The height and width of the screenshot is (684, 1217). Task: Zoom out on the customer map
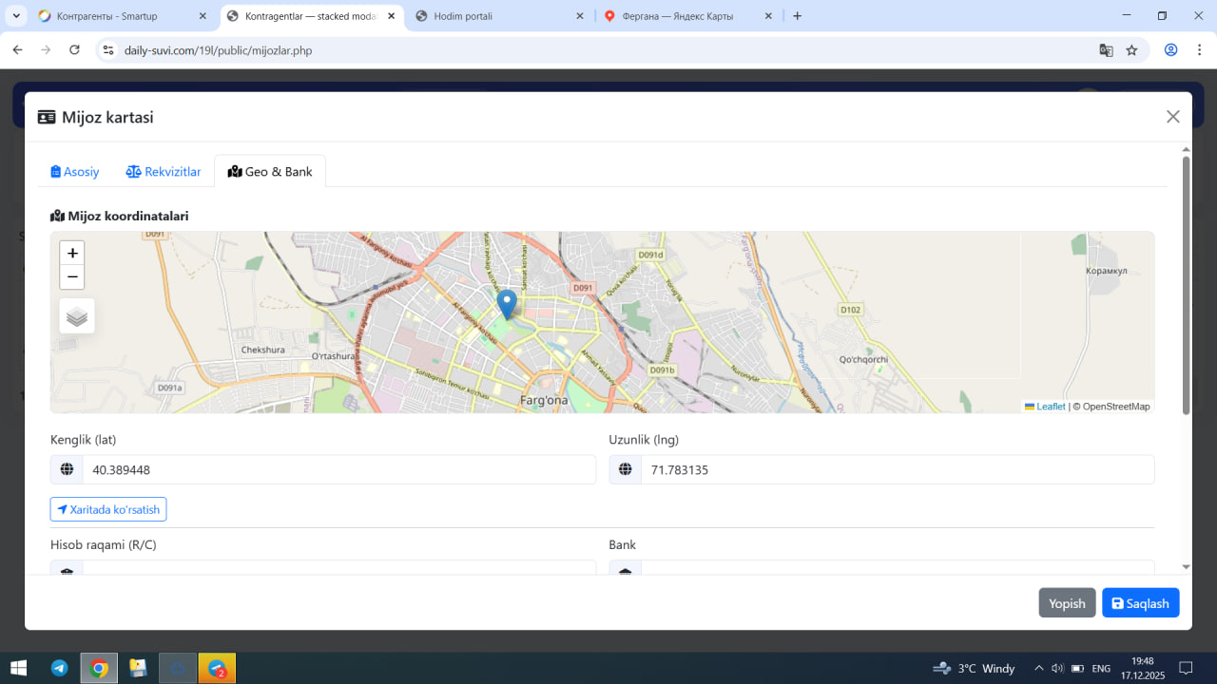72,277
